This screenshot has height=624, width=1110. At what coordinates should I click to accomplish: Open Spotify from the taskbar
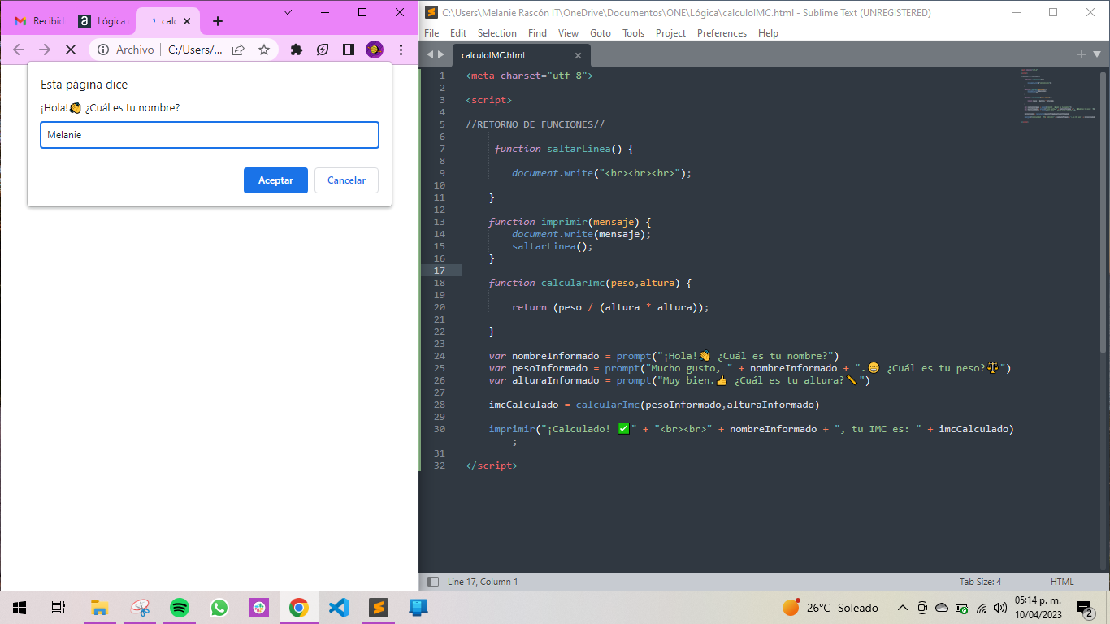[x=180, y=607]
